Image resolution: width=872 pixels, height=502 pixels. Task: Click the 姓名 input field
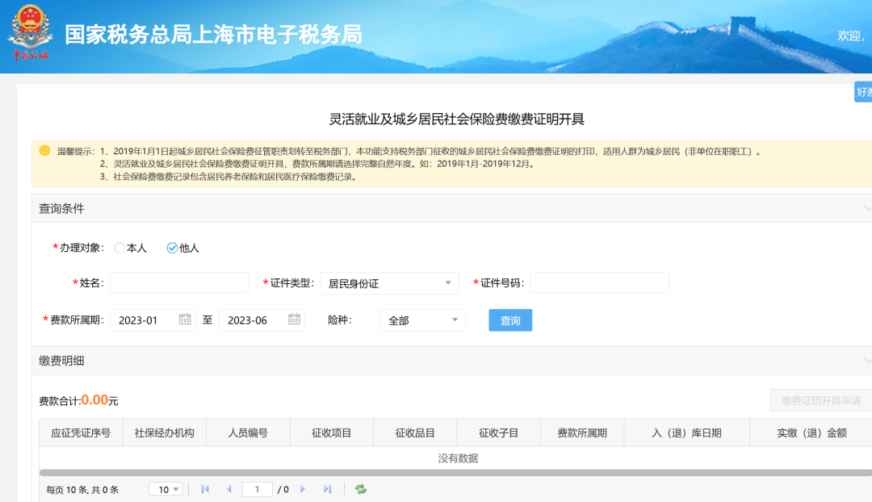[179, 283]
